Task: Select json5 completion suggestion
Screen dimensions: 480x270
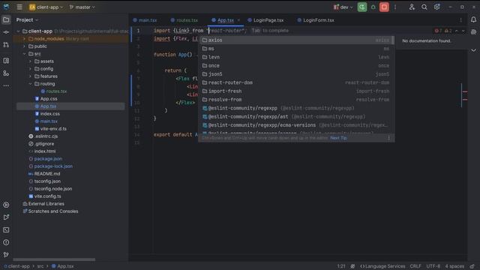Action: 295,74
